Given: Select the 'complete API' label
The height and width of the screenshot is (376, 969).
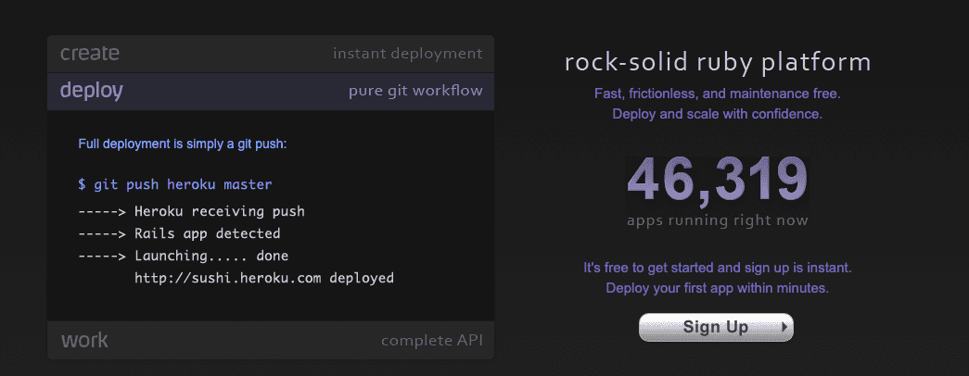Looking at the screenshot, I should 431,341.
